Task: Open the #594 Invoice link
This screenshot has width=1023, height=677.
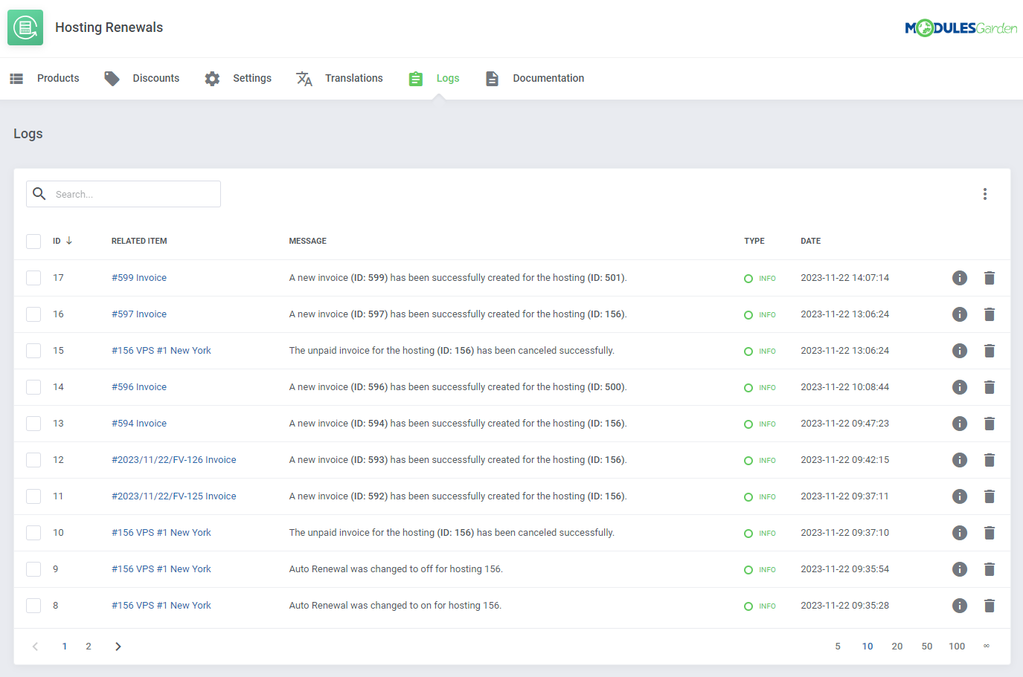Action: pyautogui.click(x=139, y=424)
